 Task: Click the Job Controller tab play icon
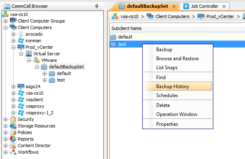pyautogui.click(x=186, y=6)
